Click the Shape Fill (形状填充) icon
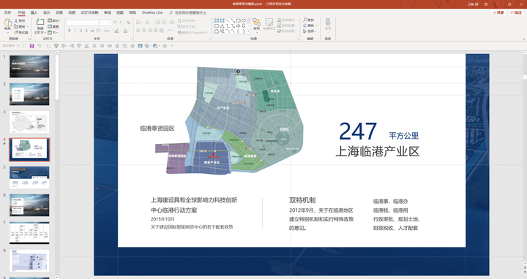Viewport: 527px width, 279px height. (x=280, y=20)
